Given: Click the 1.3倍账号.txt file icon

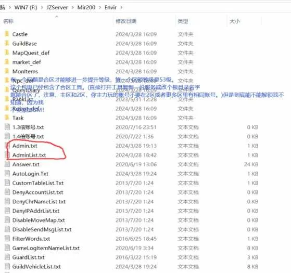Looking at the screenshot, I should coord(7,127).
